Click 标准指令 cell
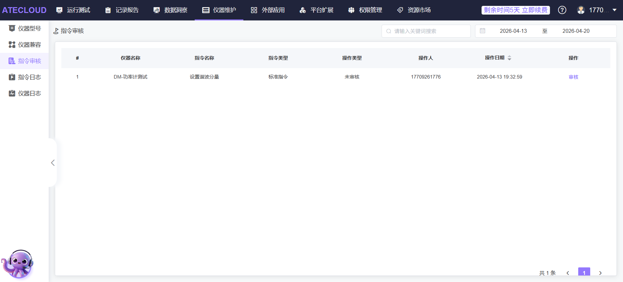This screenshot has width=623, height=282. coord(278,77)
